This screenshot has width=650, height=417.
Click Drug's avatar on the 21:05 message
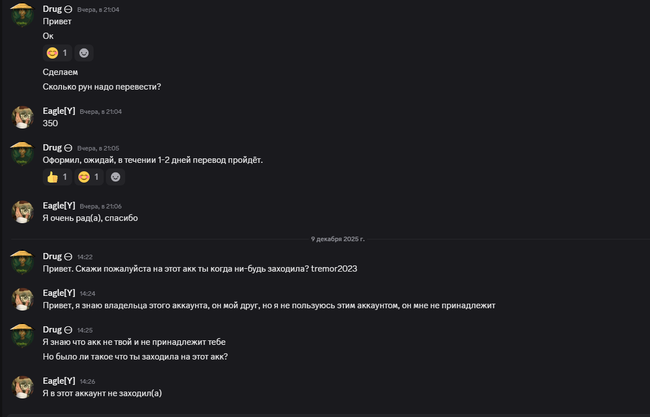[23, 154]
